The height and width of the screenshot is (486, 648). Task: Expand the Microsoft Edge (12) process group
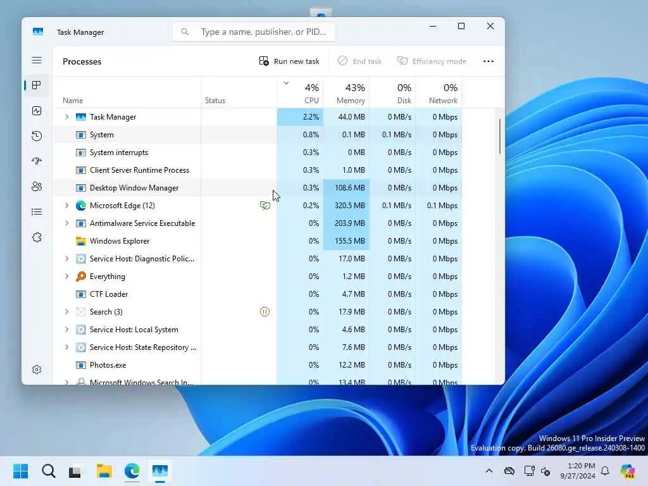66,206
